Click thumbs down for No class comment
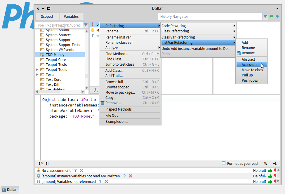The height and width of the screenshot is (194, 285). [275, 171]
